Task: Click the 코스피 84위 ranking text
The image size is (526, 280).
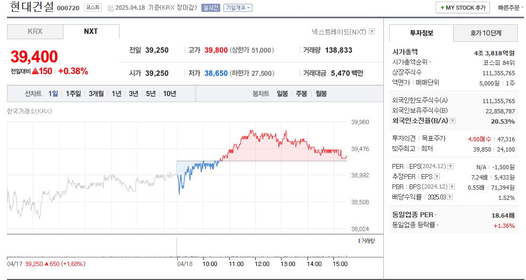Action: click(x=499, y=62)
